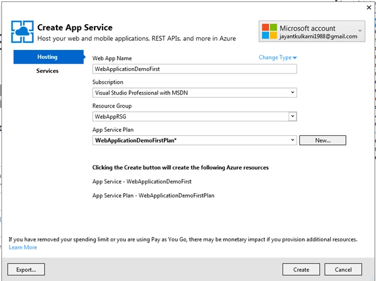
Task: Open the Change Type dropdown
Action: pos(278,58)
